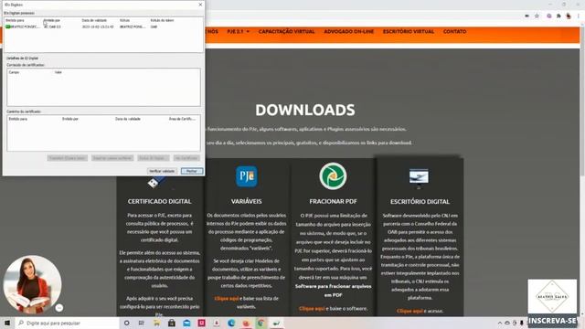Image resolution: width=585 pixels, height=329 pixels.
Task: Open the pink square app on taskbar
Action: 201,323
